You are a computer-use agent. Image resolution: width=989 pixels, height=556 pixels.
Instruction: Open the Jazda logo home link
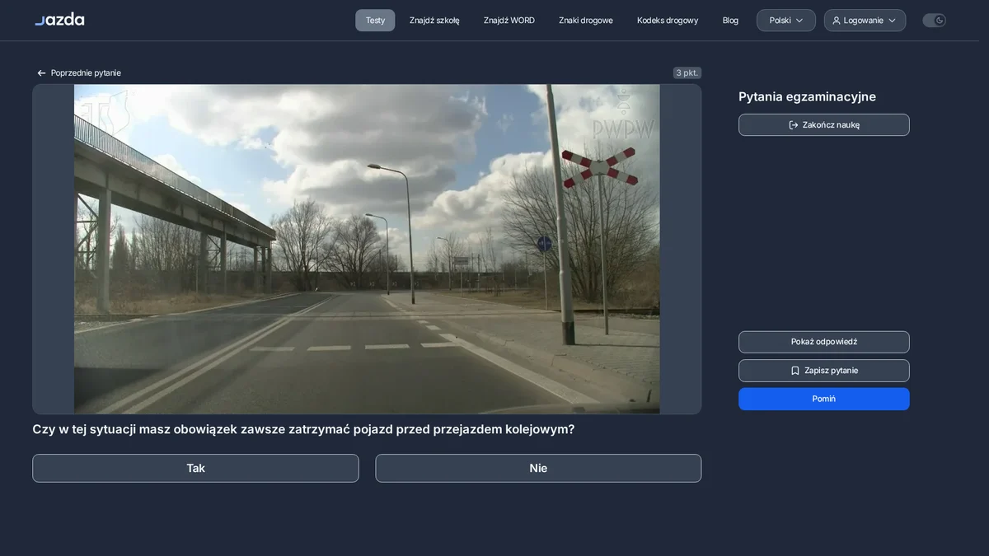(59, 20)
